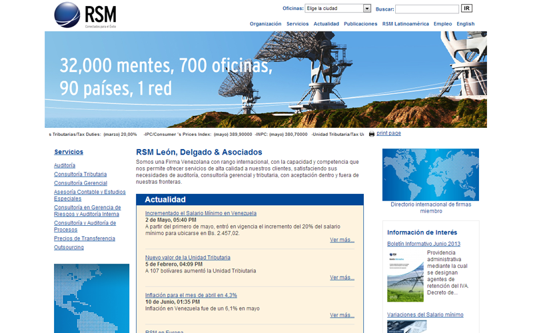533x333 pixels.
Task: Open Precios de Transferencia link
Action: (85, 238)
